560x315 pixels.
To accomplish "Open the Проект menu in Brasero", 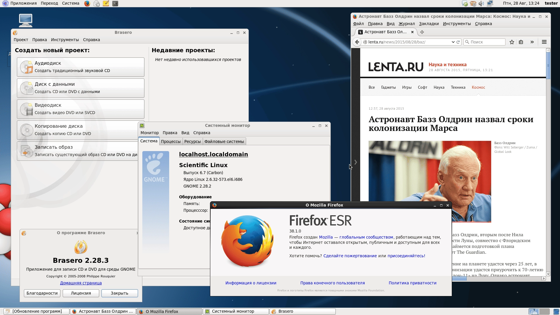I will click(21, 40).
